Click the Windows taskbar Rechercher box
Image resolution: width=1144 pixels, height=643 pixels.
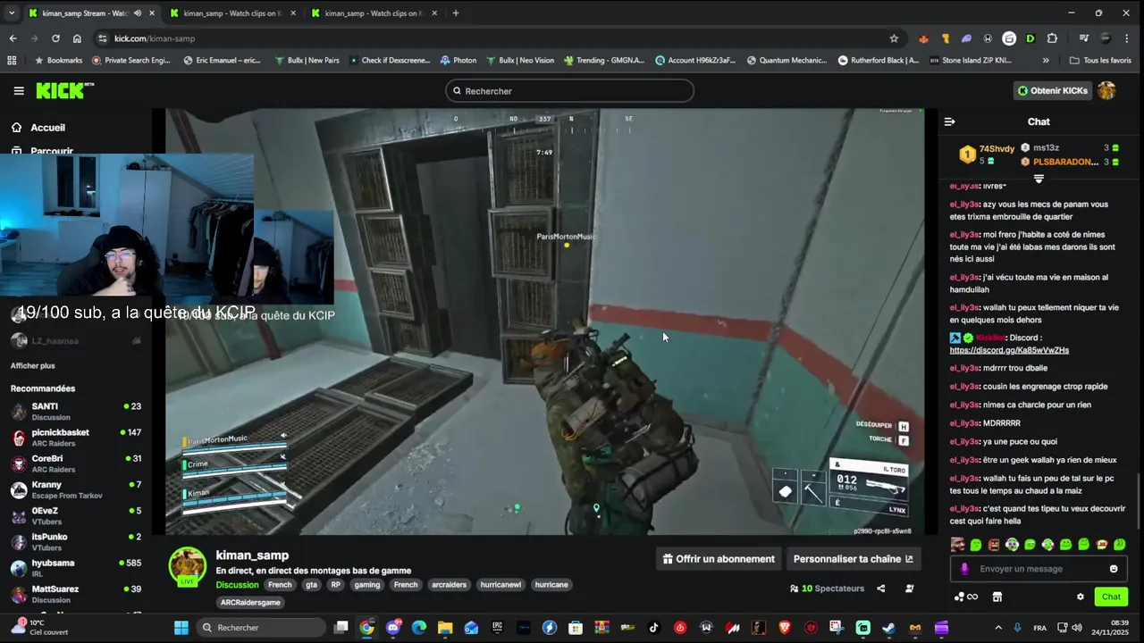262,628
